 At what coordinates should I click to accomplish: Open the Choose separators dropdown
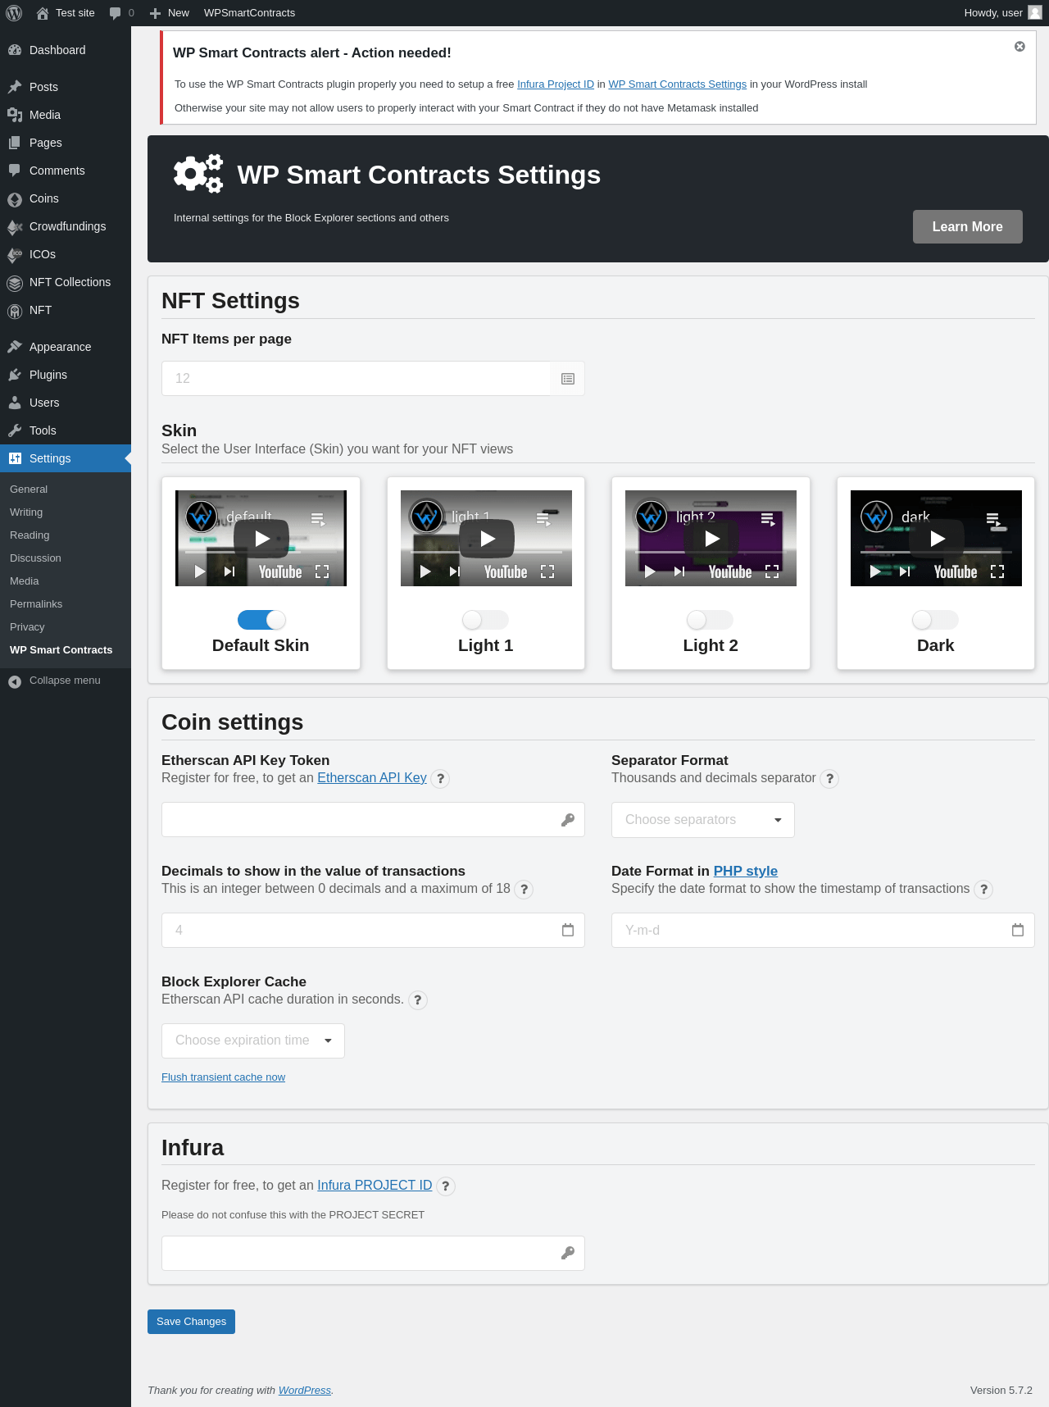(703, 820)
